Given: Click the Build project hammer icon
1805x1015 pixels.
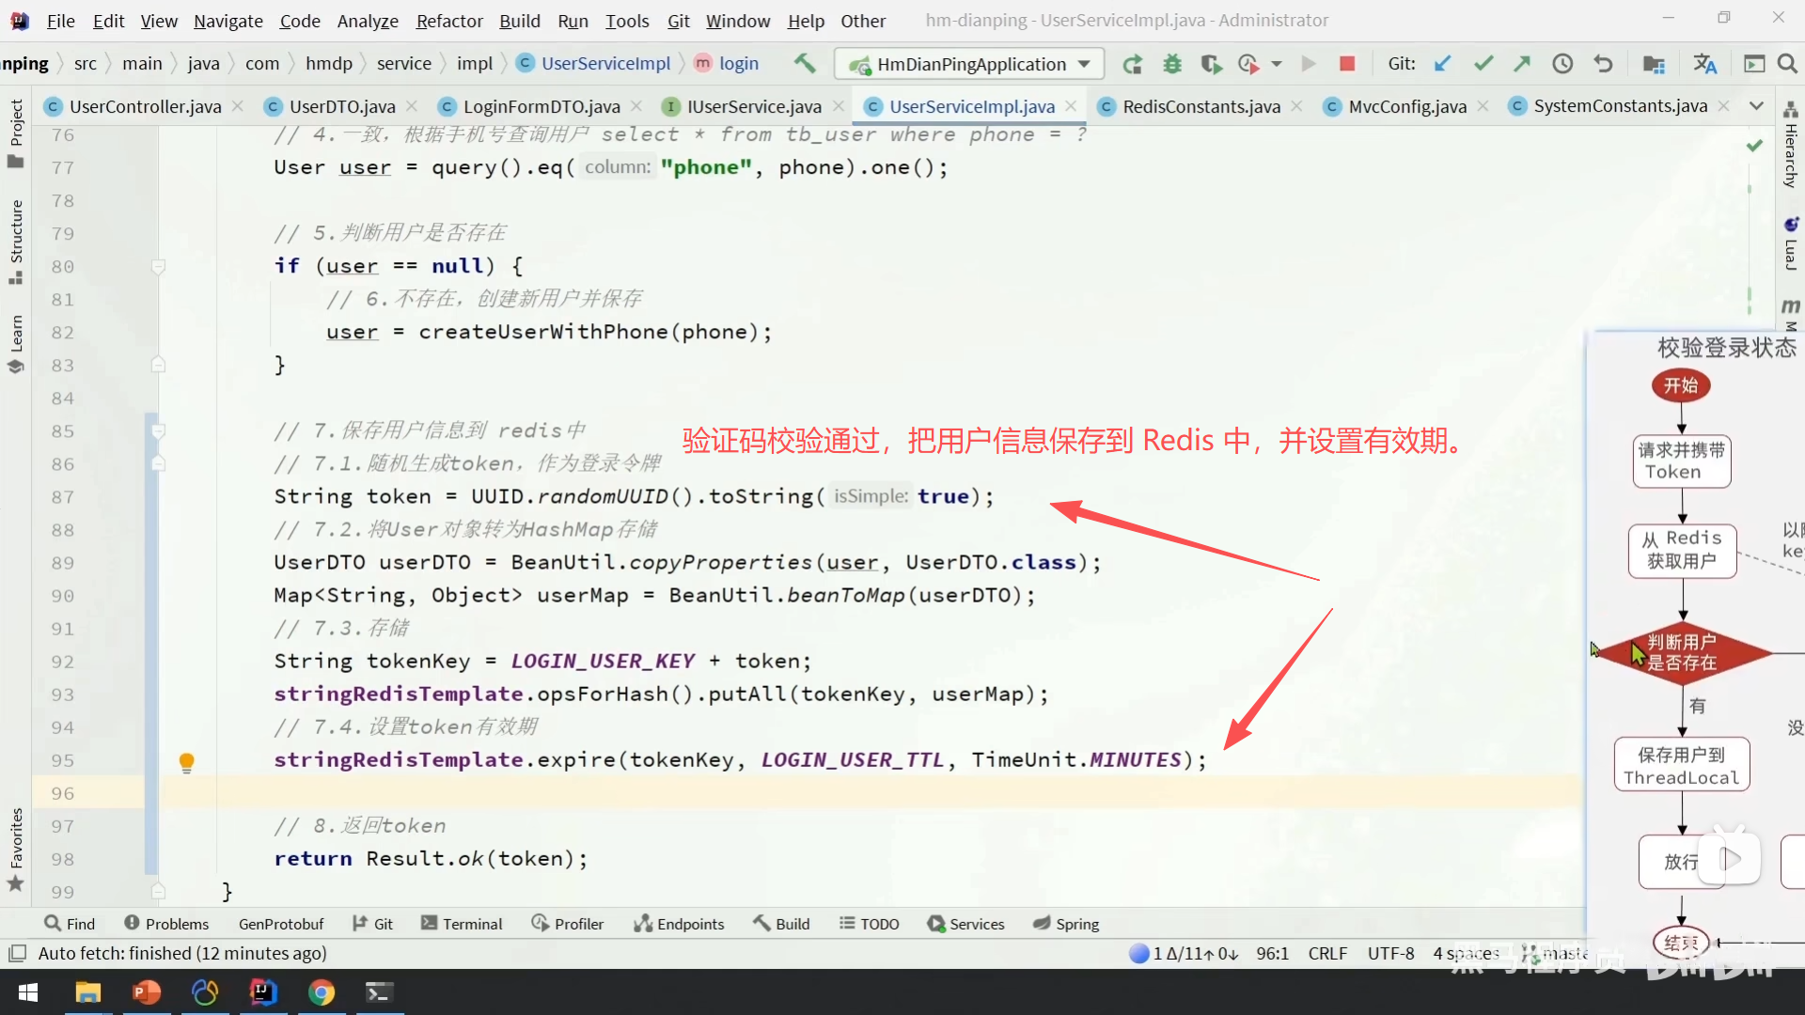Looking at the screenshot, I should click(x=804, y=63).
